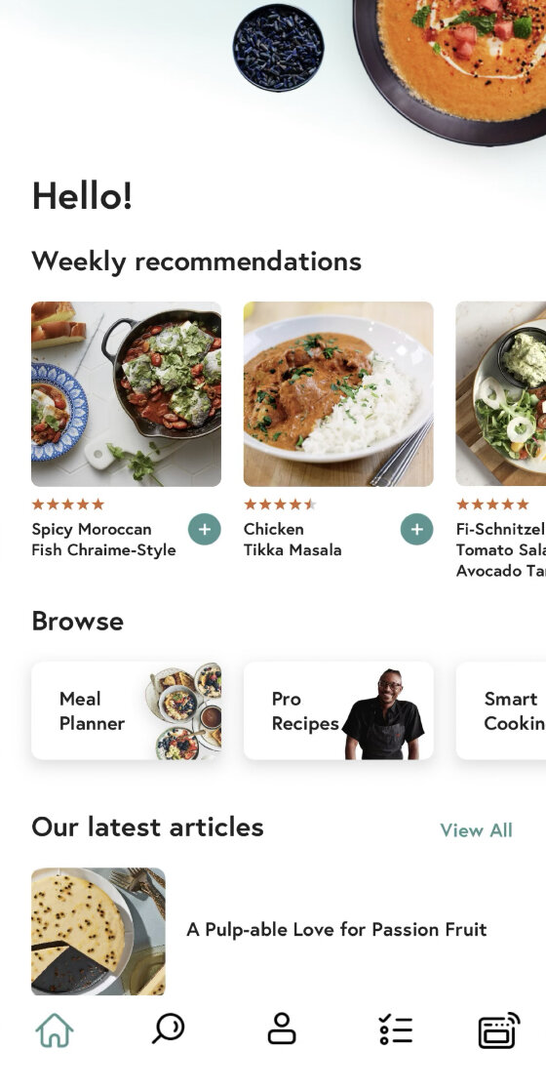Image resolution: width=546 pixels, height=1089 pixels.
Task: Tap Chicken Tikka Masala star rating
Action: (x=280, y=504)
